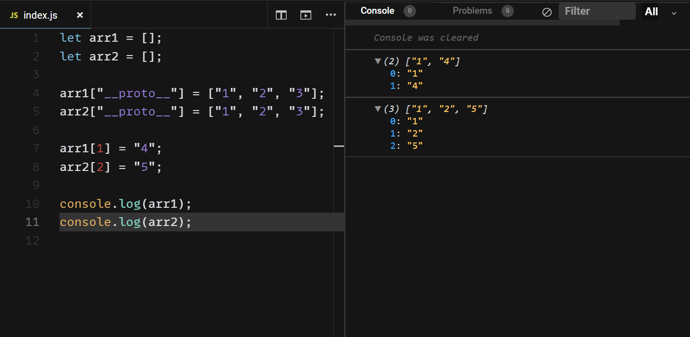690x337 pixels.
Task: Click line number 11 in the gutter
Action: tap(32, 222)
